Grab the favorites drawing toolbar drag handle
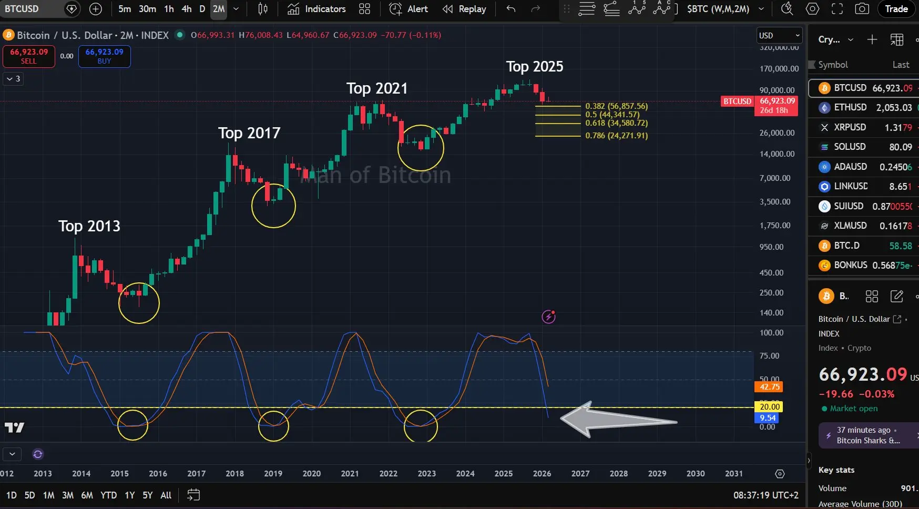Screen dimensions: 919x509 tap(566, 9)
